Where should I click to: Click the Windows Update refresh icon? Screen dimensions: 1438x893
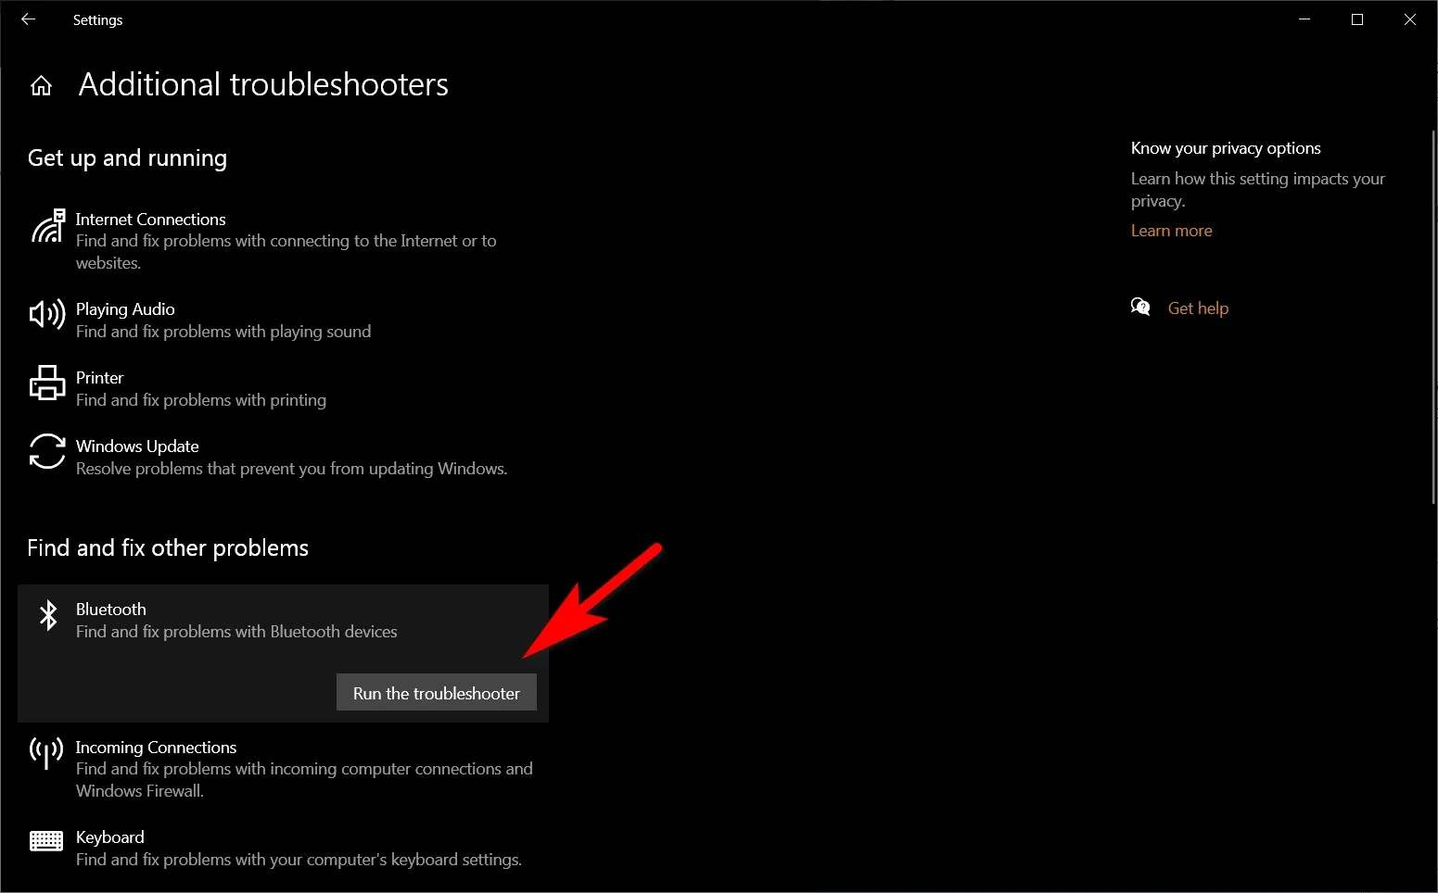[47, 452]
